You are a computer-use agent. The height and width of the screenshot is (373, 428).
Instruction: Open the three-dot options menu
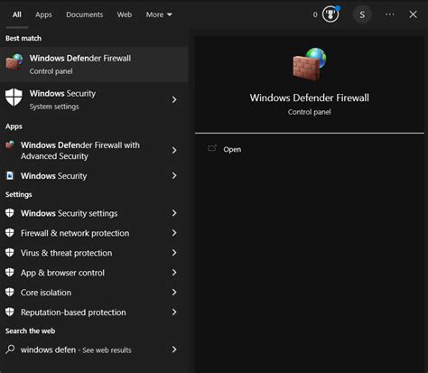click(390, 14)
